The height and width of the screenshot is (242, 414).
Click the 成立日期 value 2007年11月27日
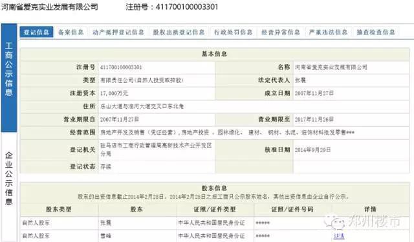pos(314,93)
